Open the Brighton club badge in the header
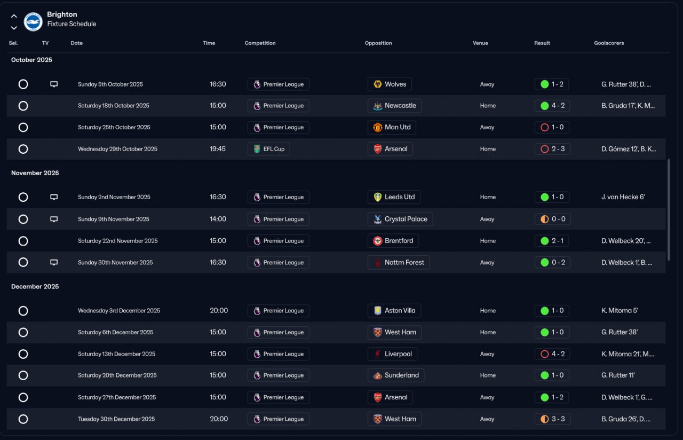 point(33,21)
